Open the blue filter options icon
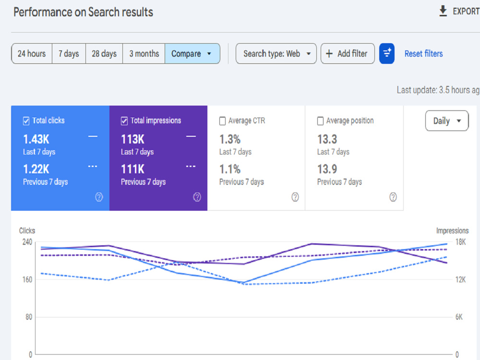The height and width of the screenshot is (360, 480). [x=386, y=54]
